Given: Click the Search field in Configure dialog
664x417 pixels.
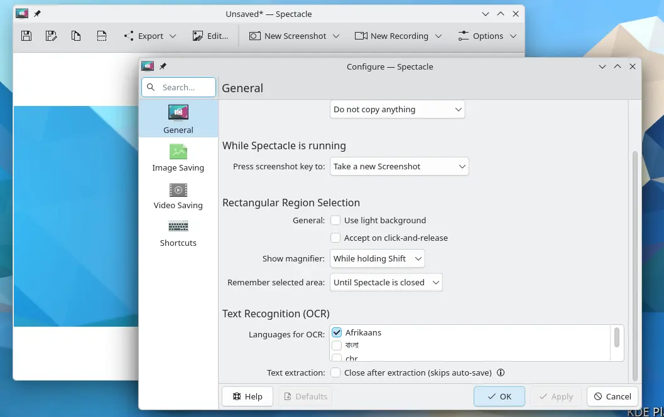Looking at the screenshot, I should click(x=179, y=87).
